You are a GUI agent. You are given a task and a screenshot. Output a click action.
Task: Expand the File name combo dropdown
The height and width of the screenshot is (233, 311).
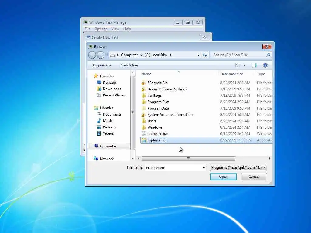(204, 167)
